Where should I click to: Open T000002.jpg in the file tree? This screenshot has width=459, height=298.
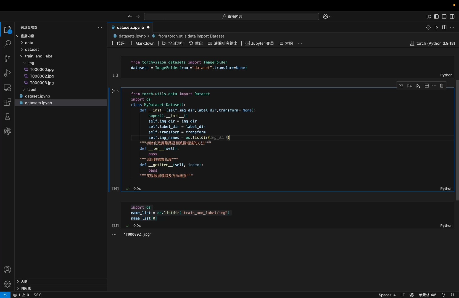pyautogui.click(x=42, y=76)
